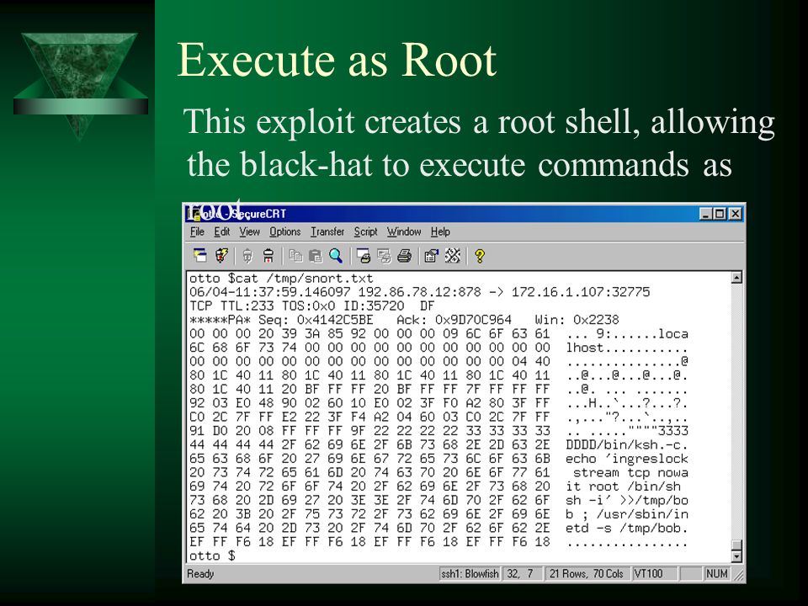Click the 'DDDD/bin/ksh.-c.' ASCII text
Viewport: 808px width, 606px height.
click(626, 445)
